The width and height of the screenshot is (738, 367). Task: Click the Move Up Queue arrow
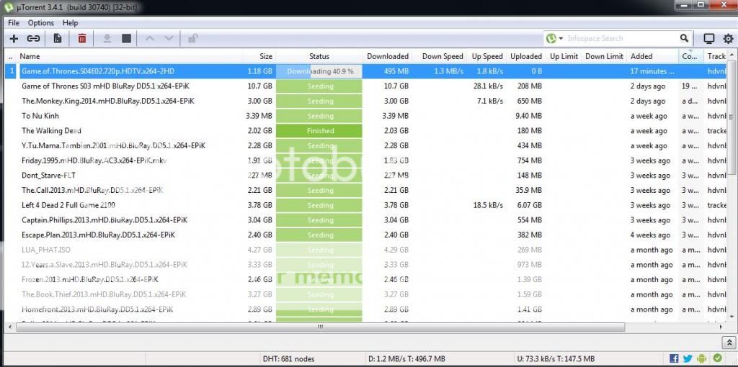(150, 39)
